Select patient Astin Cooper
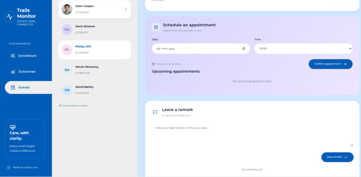The image size is (361, 177). pos(95,9)
